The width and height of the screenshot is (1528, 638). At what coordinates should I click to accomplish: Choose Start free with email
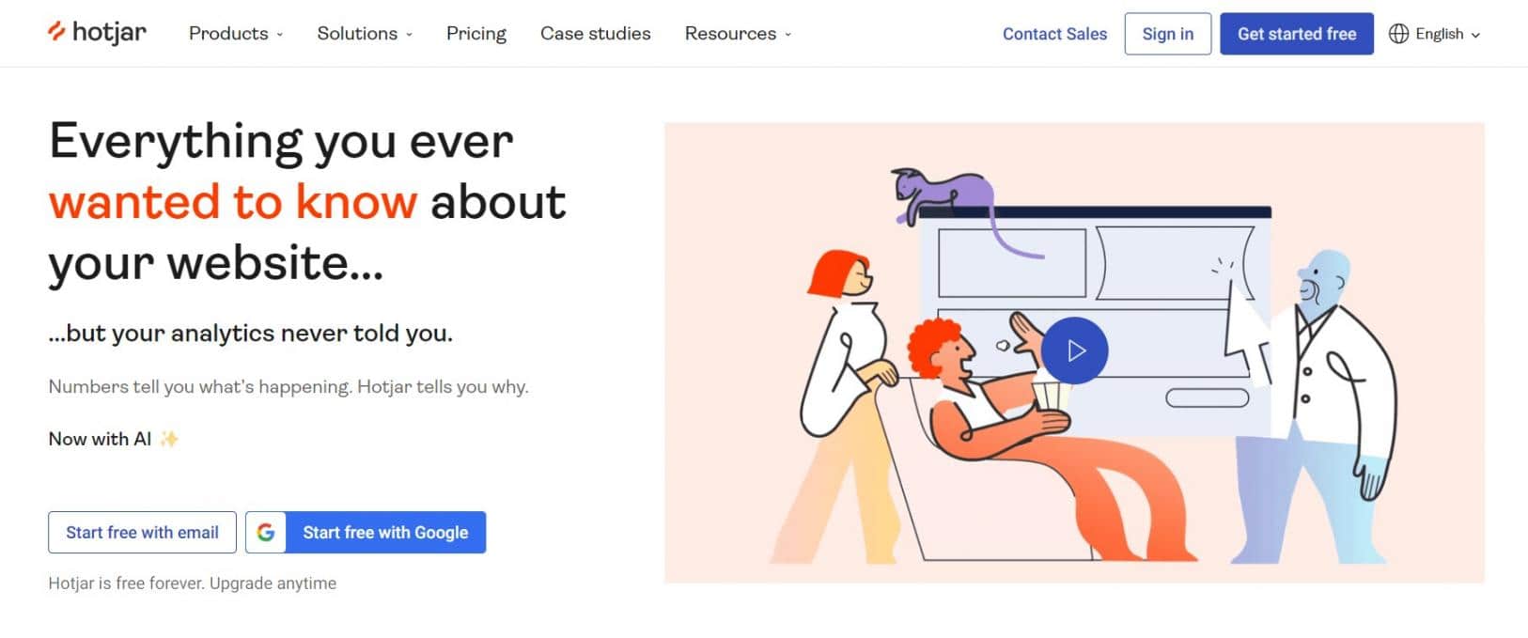142,533
